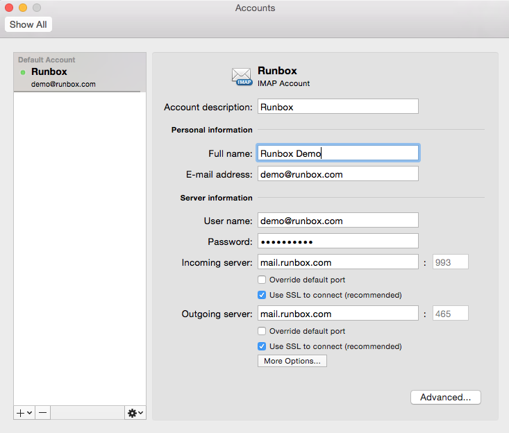Screen dimensions: 509x433
Task: Click the Account description field
Action: pos(337,107)
